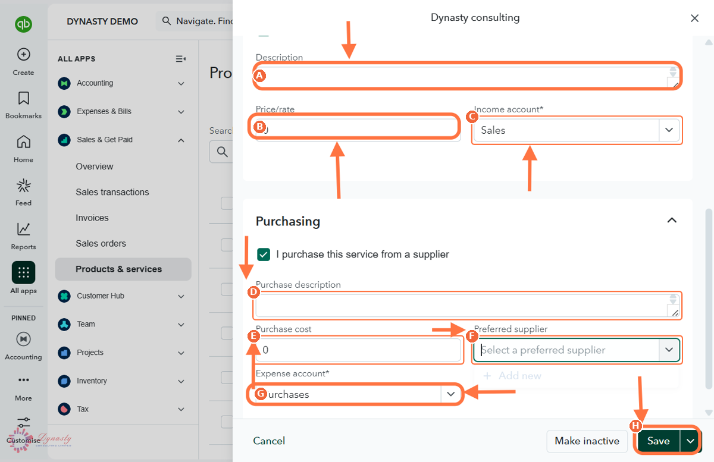Click the products list search icon
The image size is (714, 462).
[222, 152]
